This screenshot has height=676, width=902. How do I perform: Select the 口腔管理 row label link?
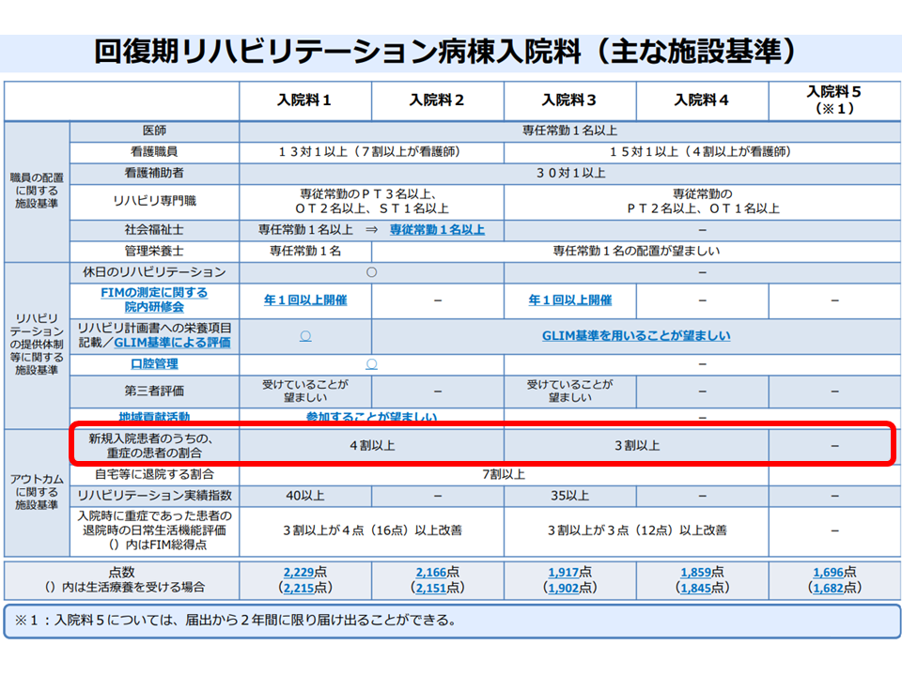pos(154,363)
